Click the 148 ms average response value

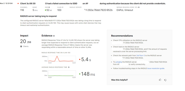(x=88, y=74)
